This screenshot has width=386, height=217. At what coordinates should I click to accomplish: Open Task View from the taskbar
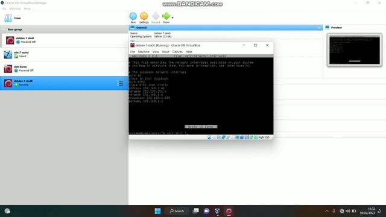click(x=195, y=211)
